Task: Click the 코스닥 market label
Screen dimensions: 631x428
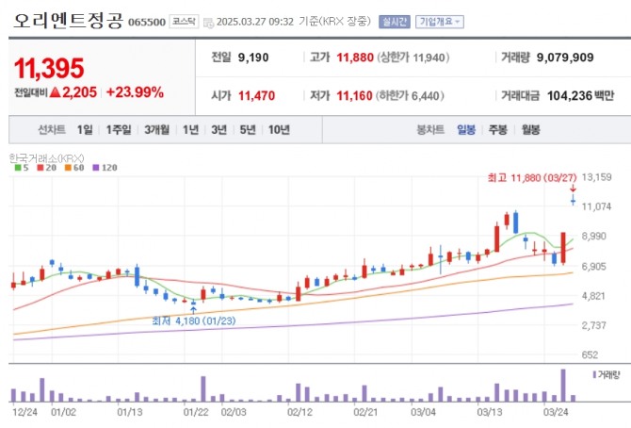Action: pyautogui.click(x=184, y=21)
